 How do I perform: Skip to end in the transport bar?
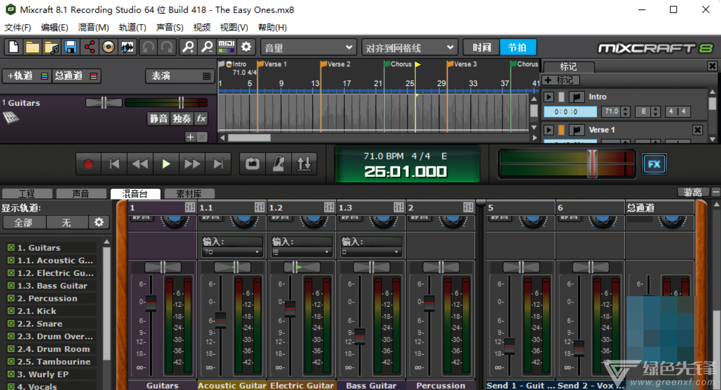(218, 164)
